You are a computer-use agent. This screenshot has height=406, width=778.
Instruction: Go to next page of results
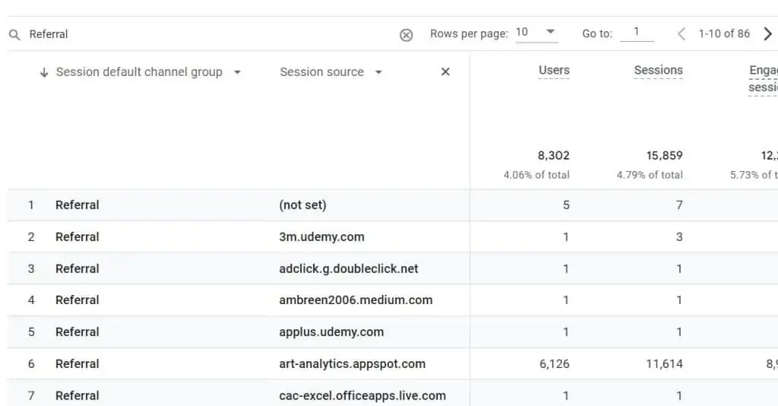click(x=767, y=33)
